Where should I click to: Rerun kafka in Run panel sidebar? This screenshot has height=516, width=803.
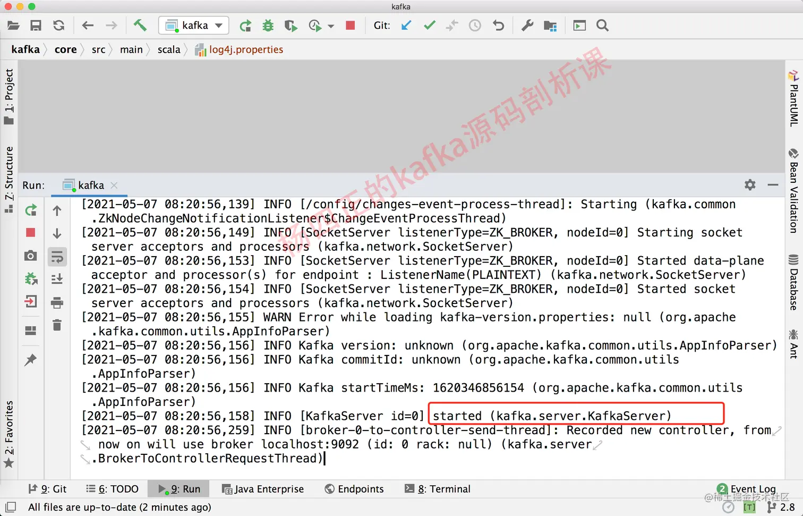(31, 210)
